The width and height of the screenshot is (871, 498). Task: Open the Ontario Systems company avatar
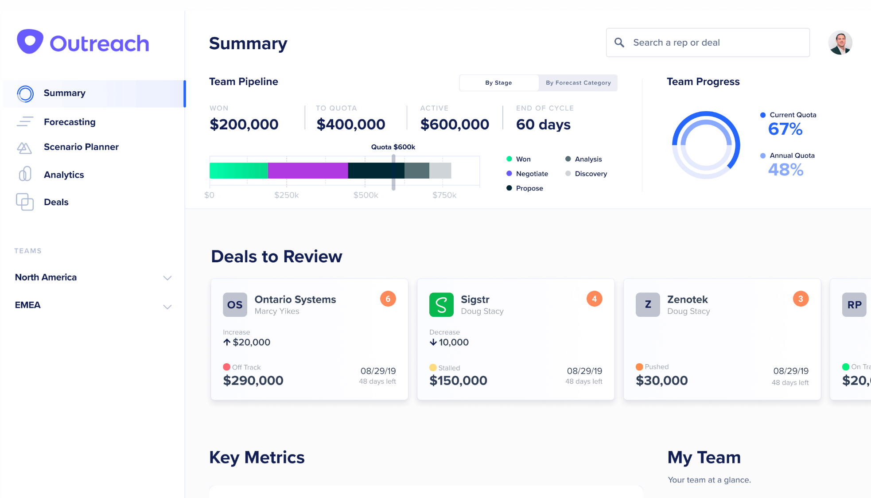pos(235,304)
